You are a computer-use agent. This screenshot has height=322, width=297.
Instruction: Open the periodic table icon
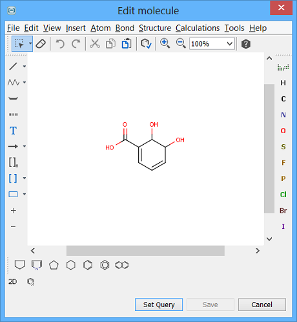pos(283,67)
